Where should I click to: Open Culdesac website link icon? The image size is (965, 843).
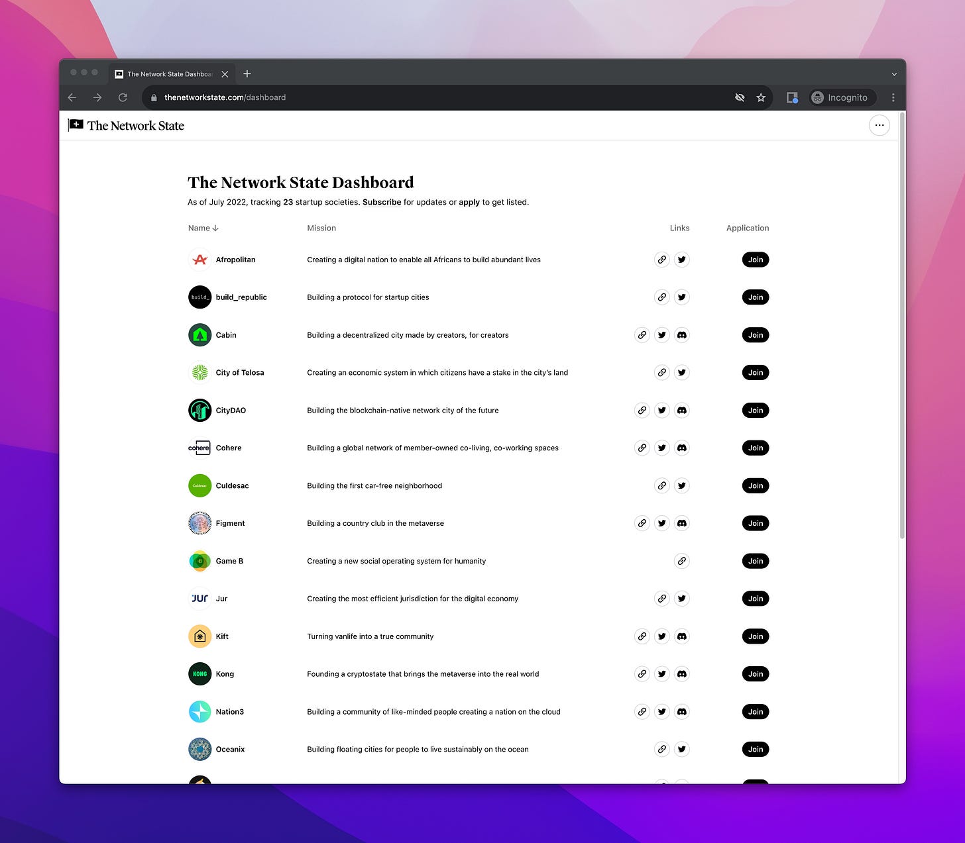coord(661,486)
